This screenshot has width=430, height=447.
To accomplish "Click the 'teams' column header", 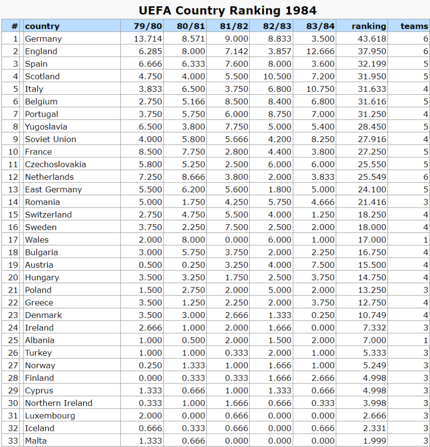I will click(414, 26).
